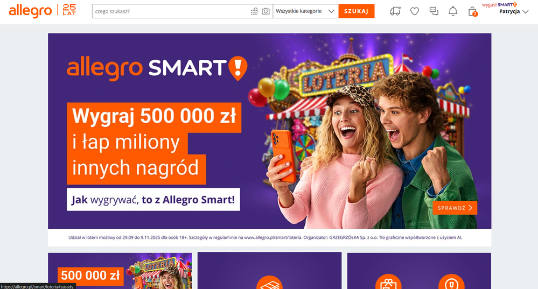The image size is (538, 289).
Task: Click the wygasł SMART! status link
Action: point(499,4)
